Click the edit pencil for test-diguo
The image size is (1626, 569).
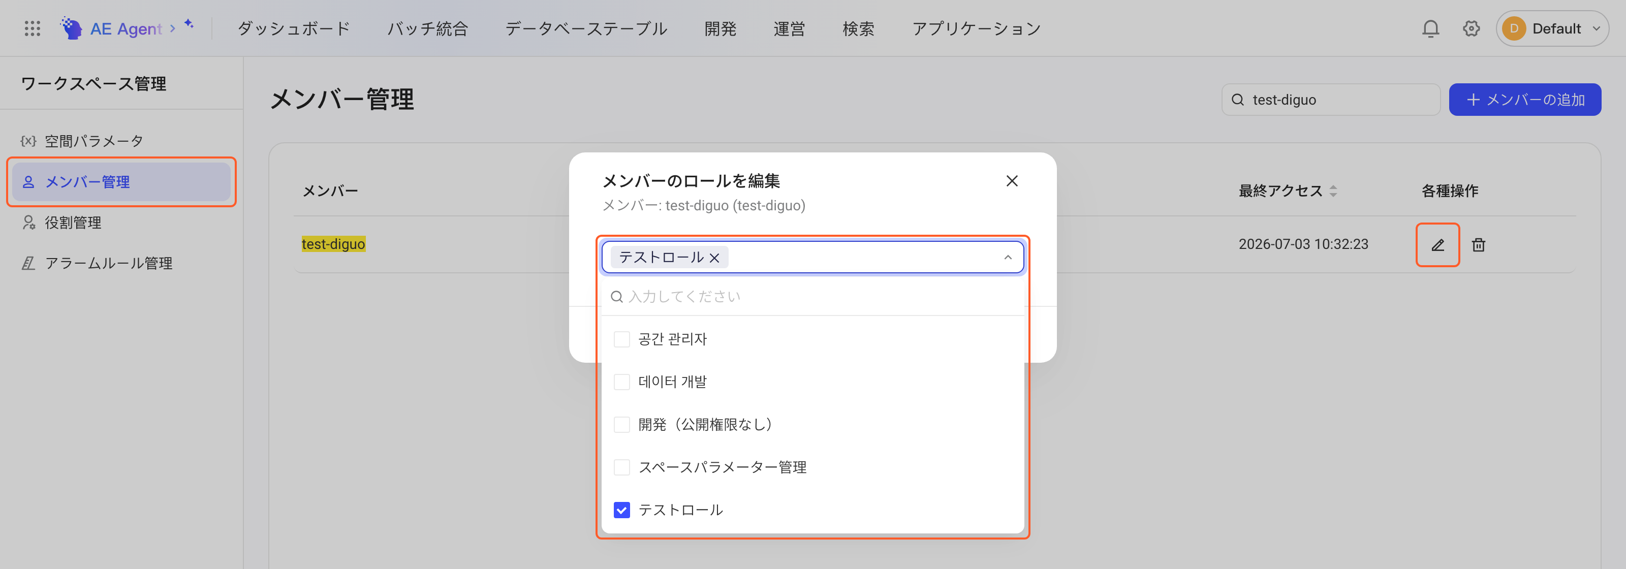coord(1437,245)
